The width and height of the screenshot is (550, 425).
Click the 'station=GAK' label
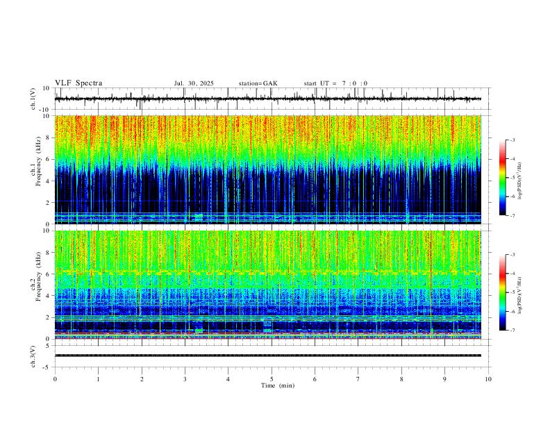click(x=258, y=83)
